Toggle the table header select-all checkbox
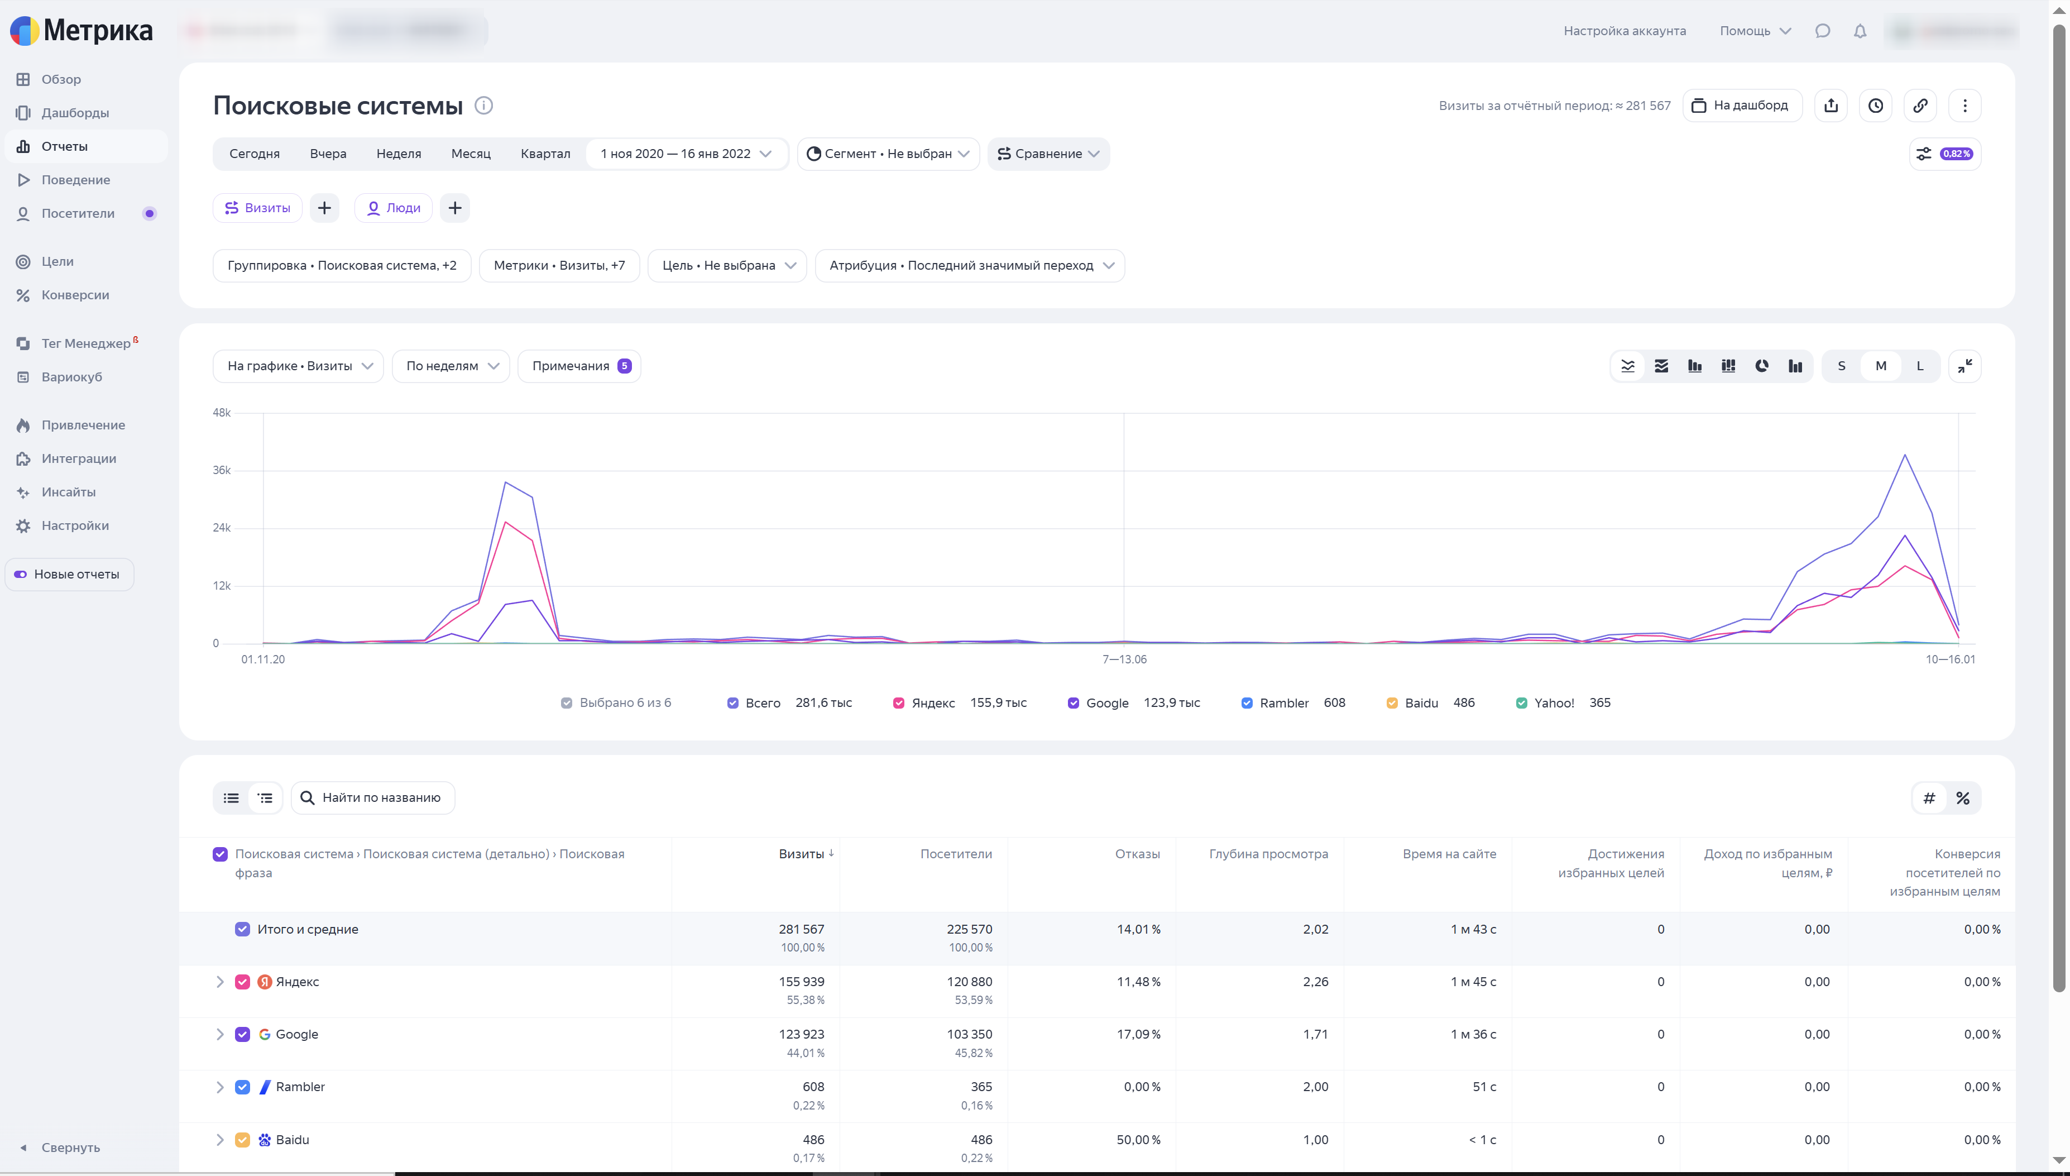This screenshot has width=2070, height=1176. tap(221, 854)
